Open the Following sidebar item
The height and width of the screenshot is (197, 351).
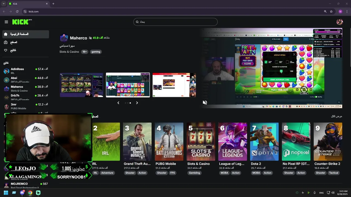[26, 50]
